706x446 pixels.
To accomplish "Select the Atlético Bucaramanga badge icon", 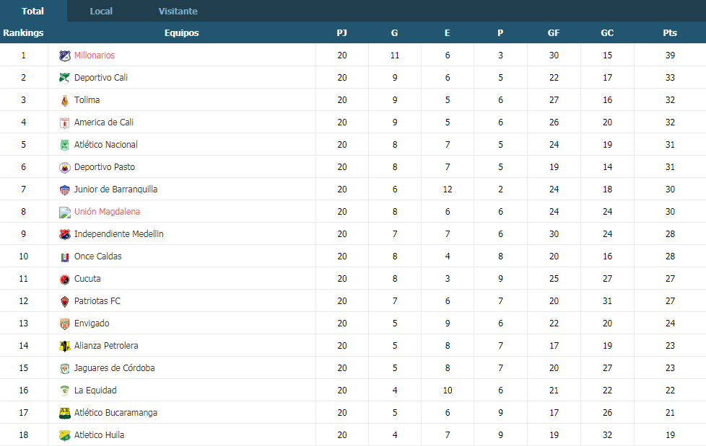I will 65,413.
